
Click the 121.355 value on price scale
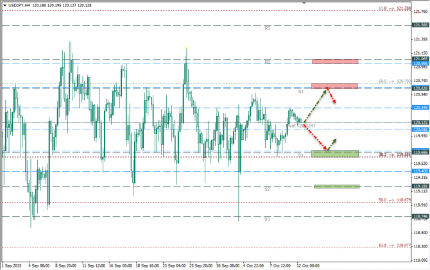[420, 39]
